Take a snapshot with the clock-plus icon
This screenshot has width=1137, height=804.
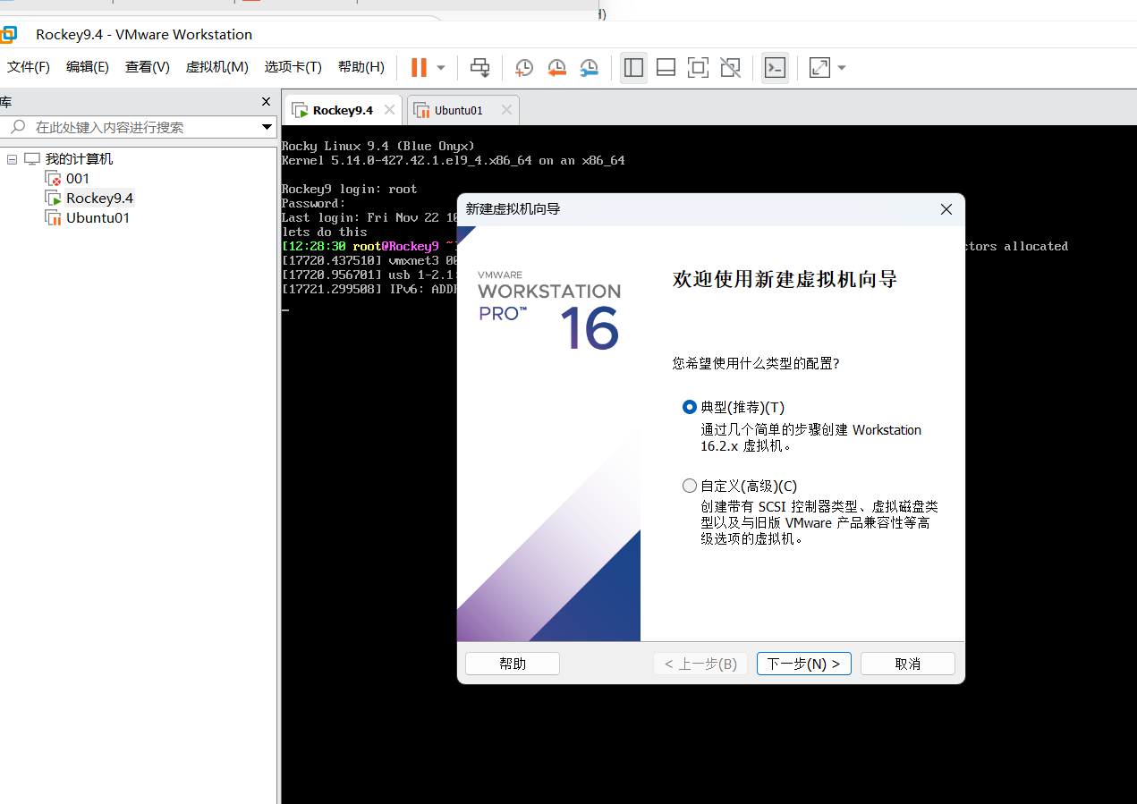524,67
